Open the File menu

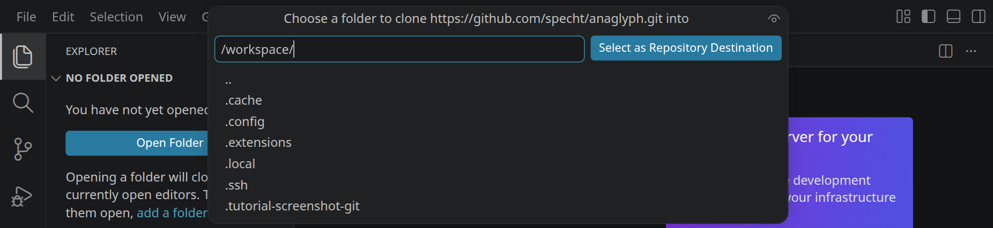point(26,17)
